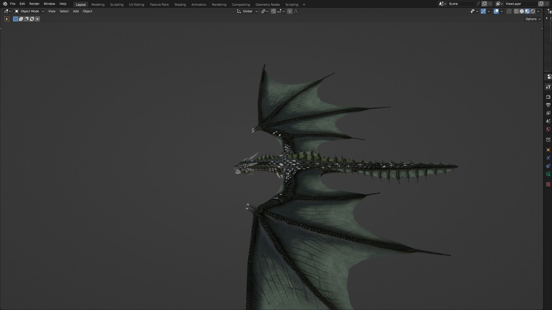Image resolution: width=552 pixels, height=310 pixels.
Task: Open the shading options dropdown arrow
Action: (538, 11)
